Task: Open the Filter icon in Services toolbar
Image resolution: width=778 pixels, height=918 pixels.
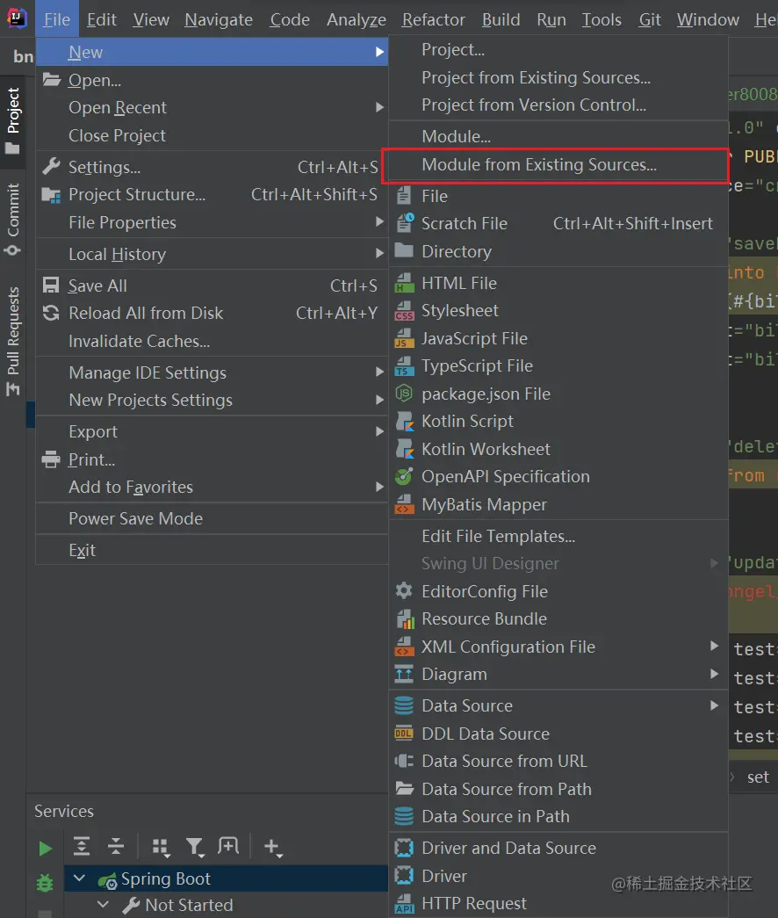Action: (194, 847)
